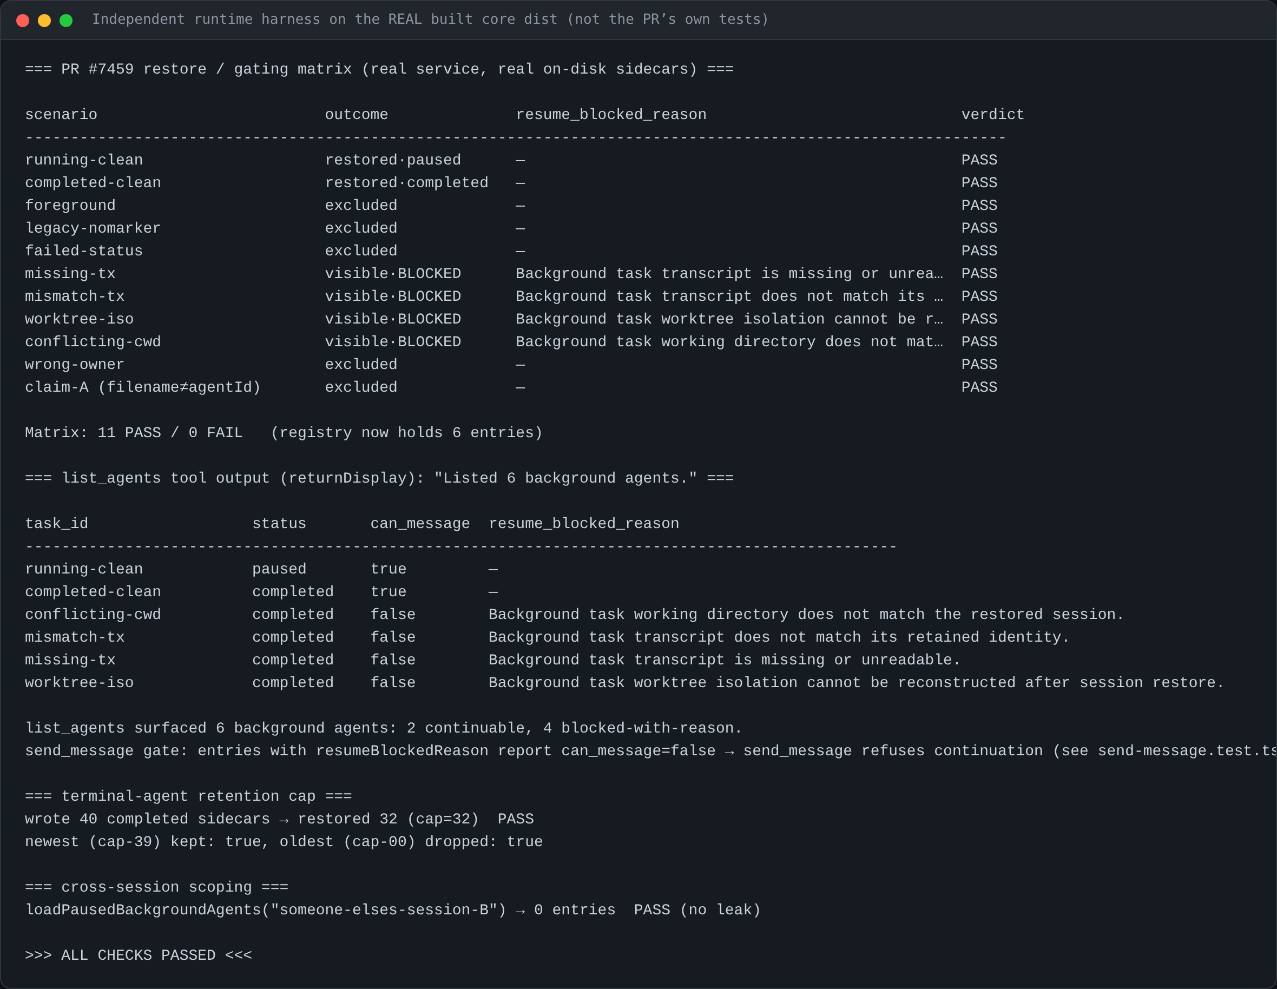This screenshot has width=1277, height=989.
Task: Click 'restored·completed' outcome in matrix
Action: (x=406, y=183)
